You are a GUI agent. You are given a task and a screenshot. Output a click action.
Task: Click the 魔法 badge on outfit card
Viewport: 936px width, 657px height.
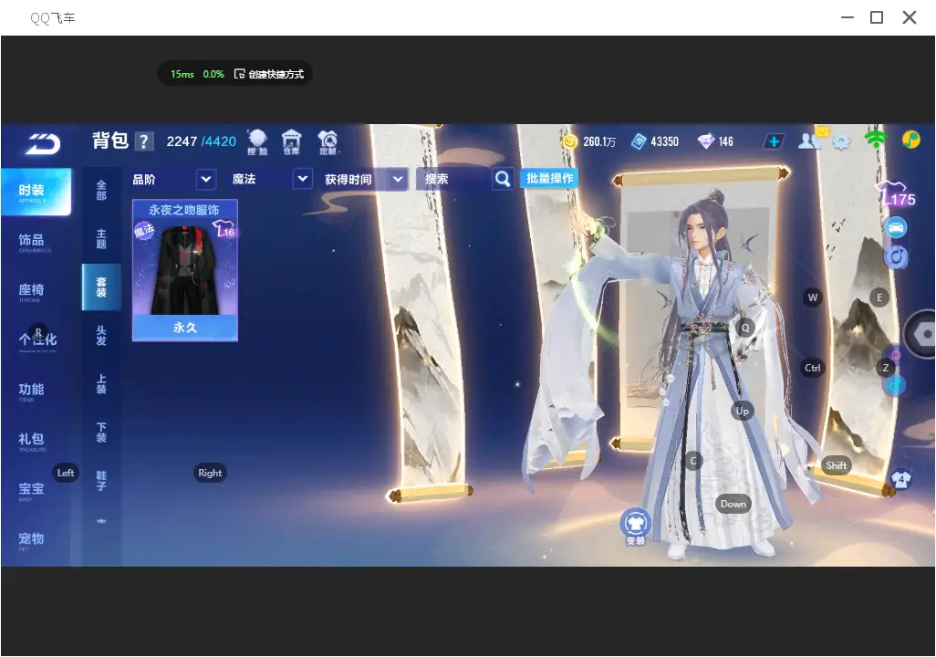tap(144, 229)
